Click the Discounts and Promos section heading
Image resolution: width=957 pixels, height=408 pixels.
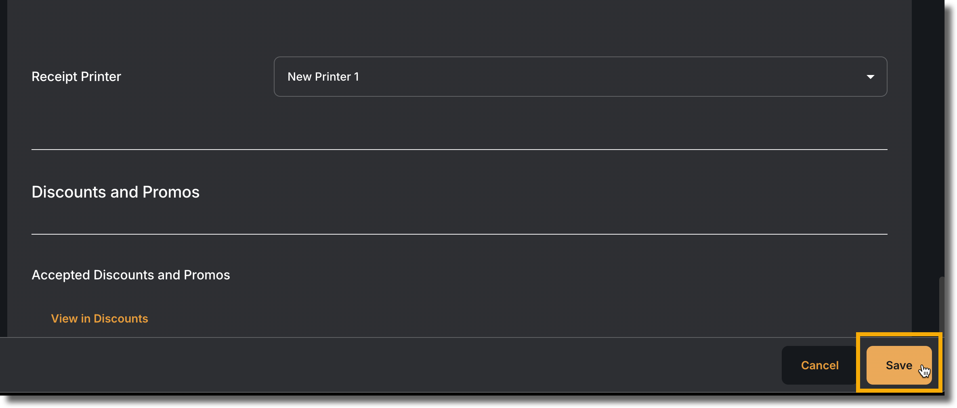115,192
